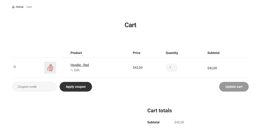Click the pencil icon beside Edit

click(72, 70)
